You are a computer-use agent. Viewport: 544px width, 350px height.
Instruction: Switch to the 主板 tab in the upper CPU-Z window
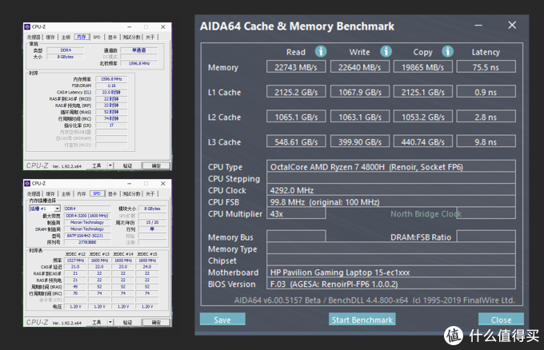coord(66,37)
